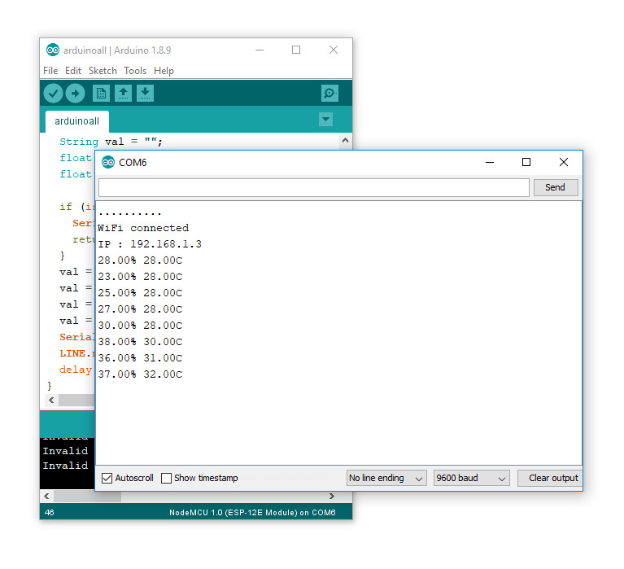Save the sketch with the Save icon
The width and height of the screenshot is (624, 569).
146,94
